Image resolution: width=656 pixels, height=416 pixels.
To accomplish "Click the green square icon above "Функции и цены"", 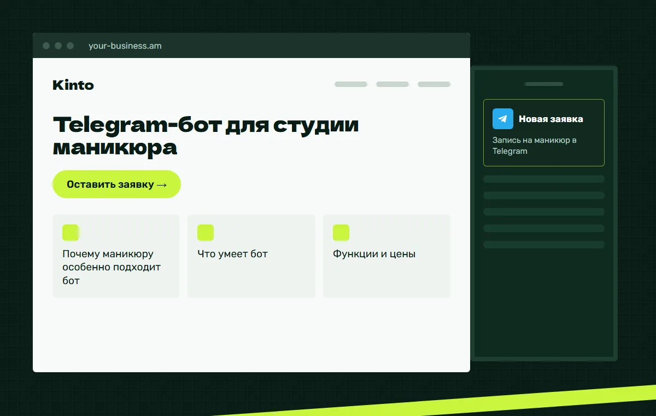I will coord(341,233).
